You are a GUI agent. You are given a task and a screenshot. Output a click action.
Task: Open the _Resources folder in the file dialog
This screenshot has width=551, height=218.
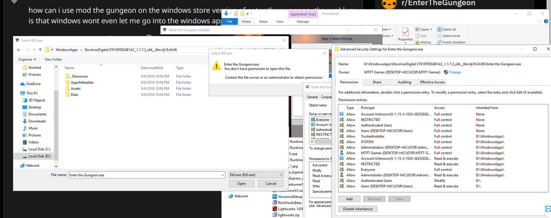79,76
